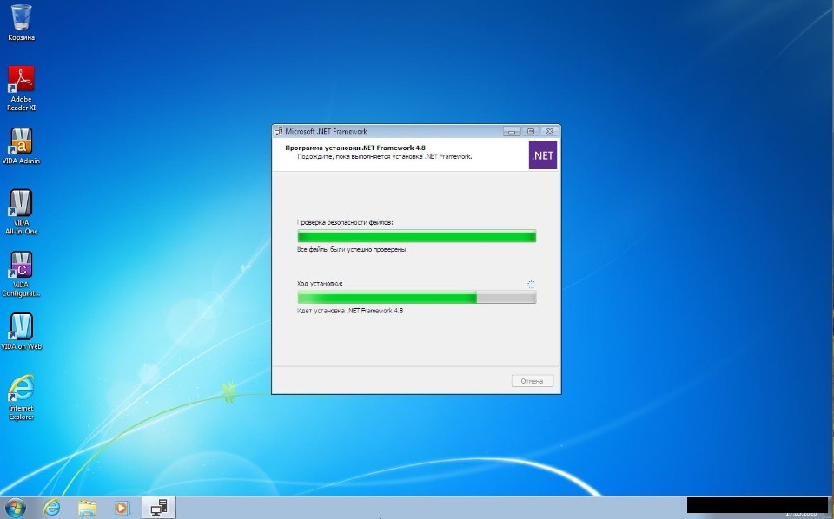
Task: Click the installation progress bar
Action: click(416, 298)
